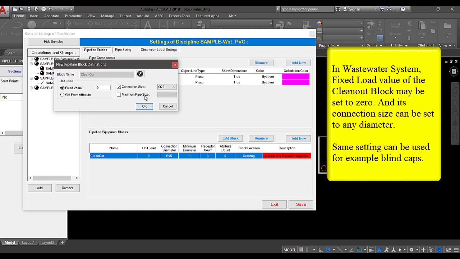Click the Clean Screen icon in status bar
Screen dimensions: 460x259
(449, 250)
